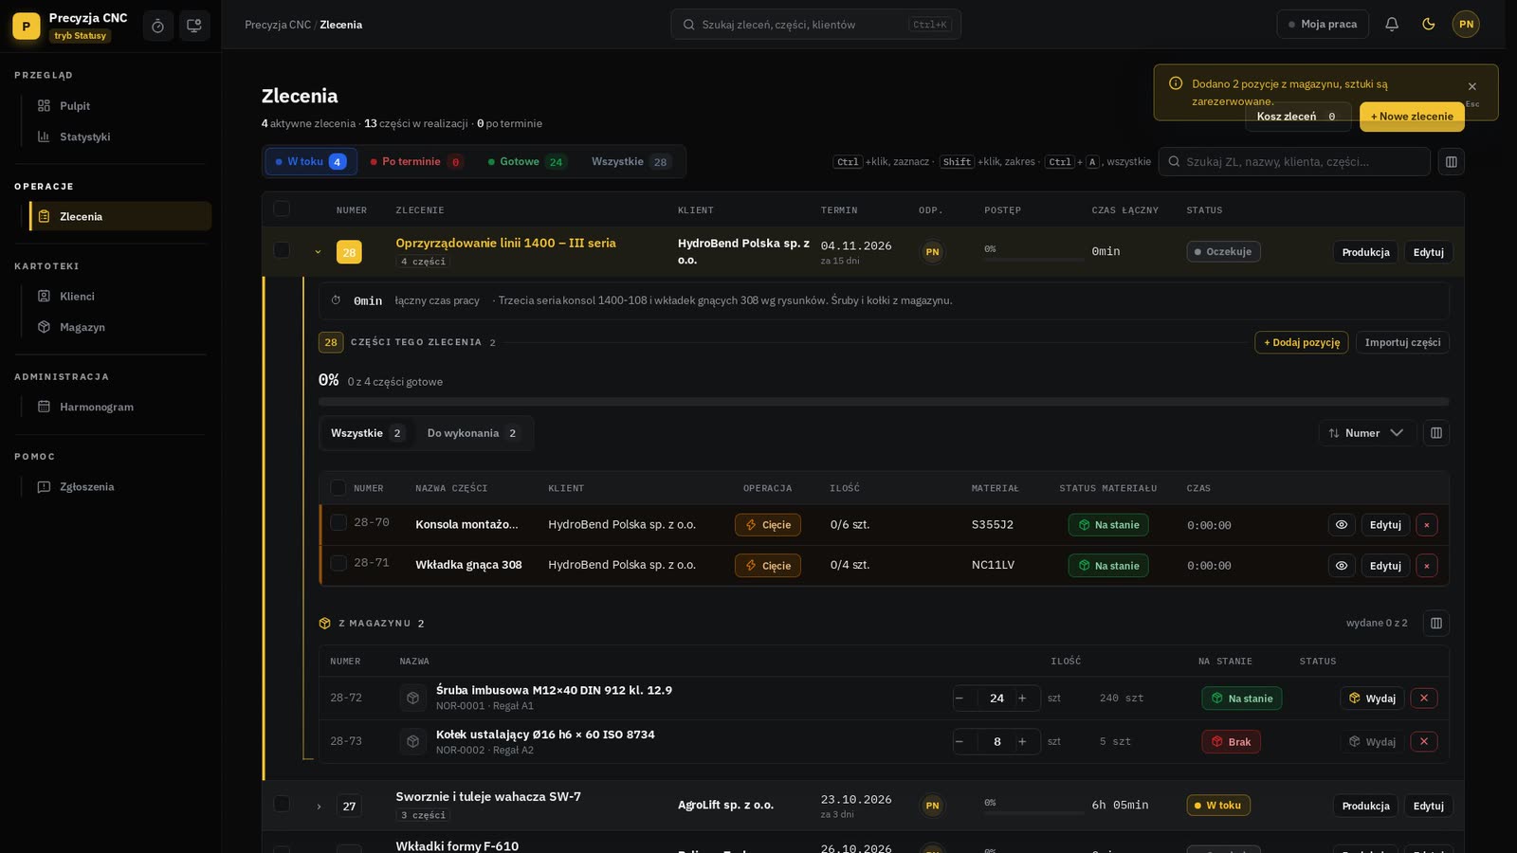Dismiss the magazyn notification toast
This screenshot has width=1517, height=853.
point(1471,86)
